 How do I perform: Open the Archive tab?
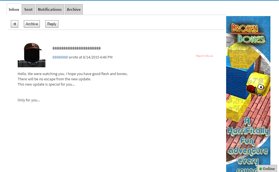(x=74, y=9)
